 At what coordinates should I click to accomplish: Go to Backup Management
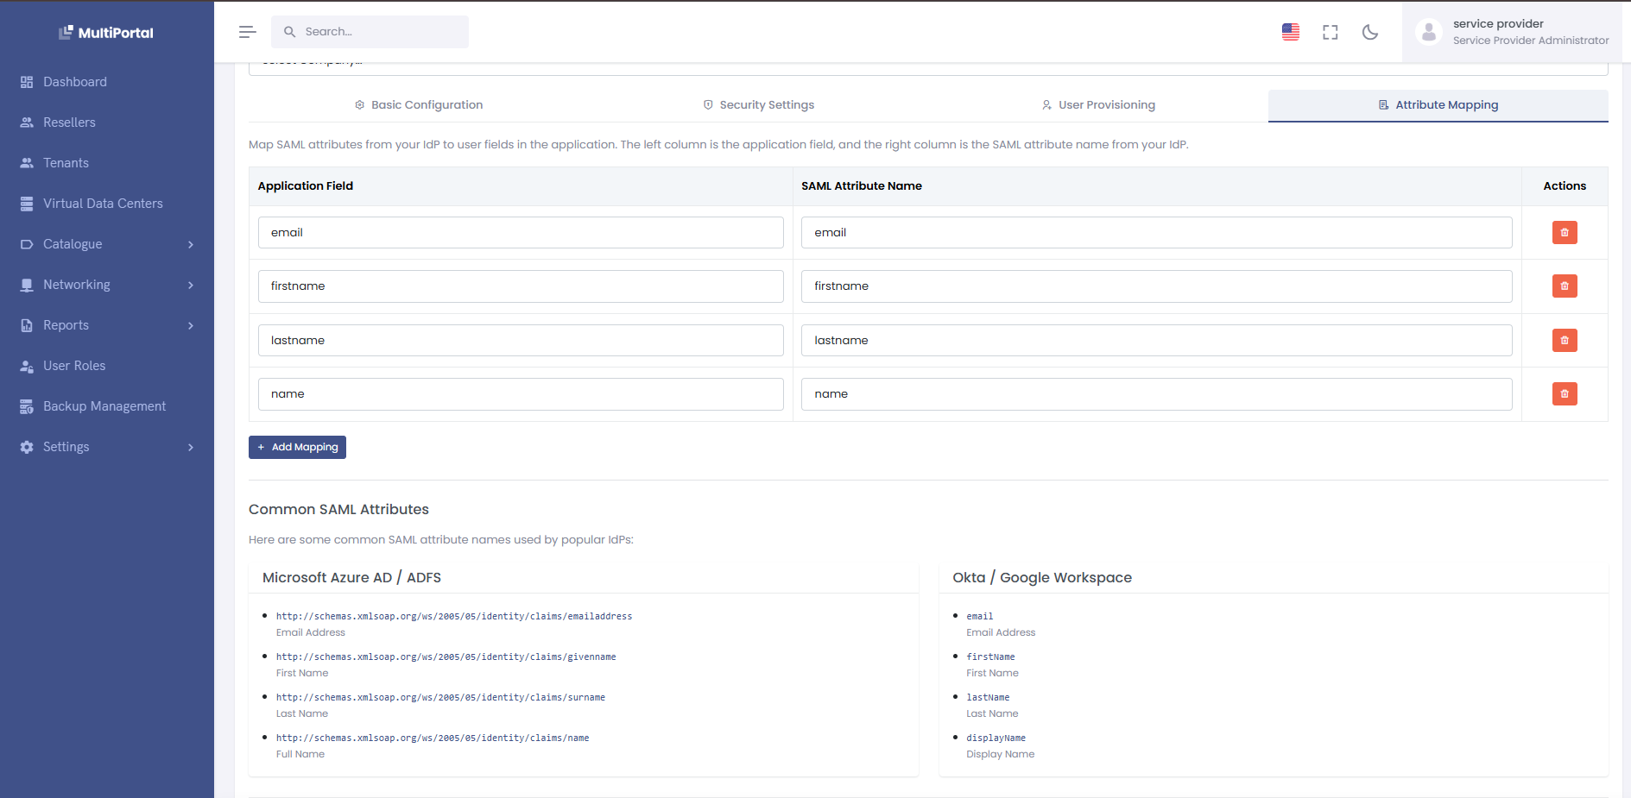click(x=104, y=405)
